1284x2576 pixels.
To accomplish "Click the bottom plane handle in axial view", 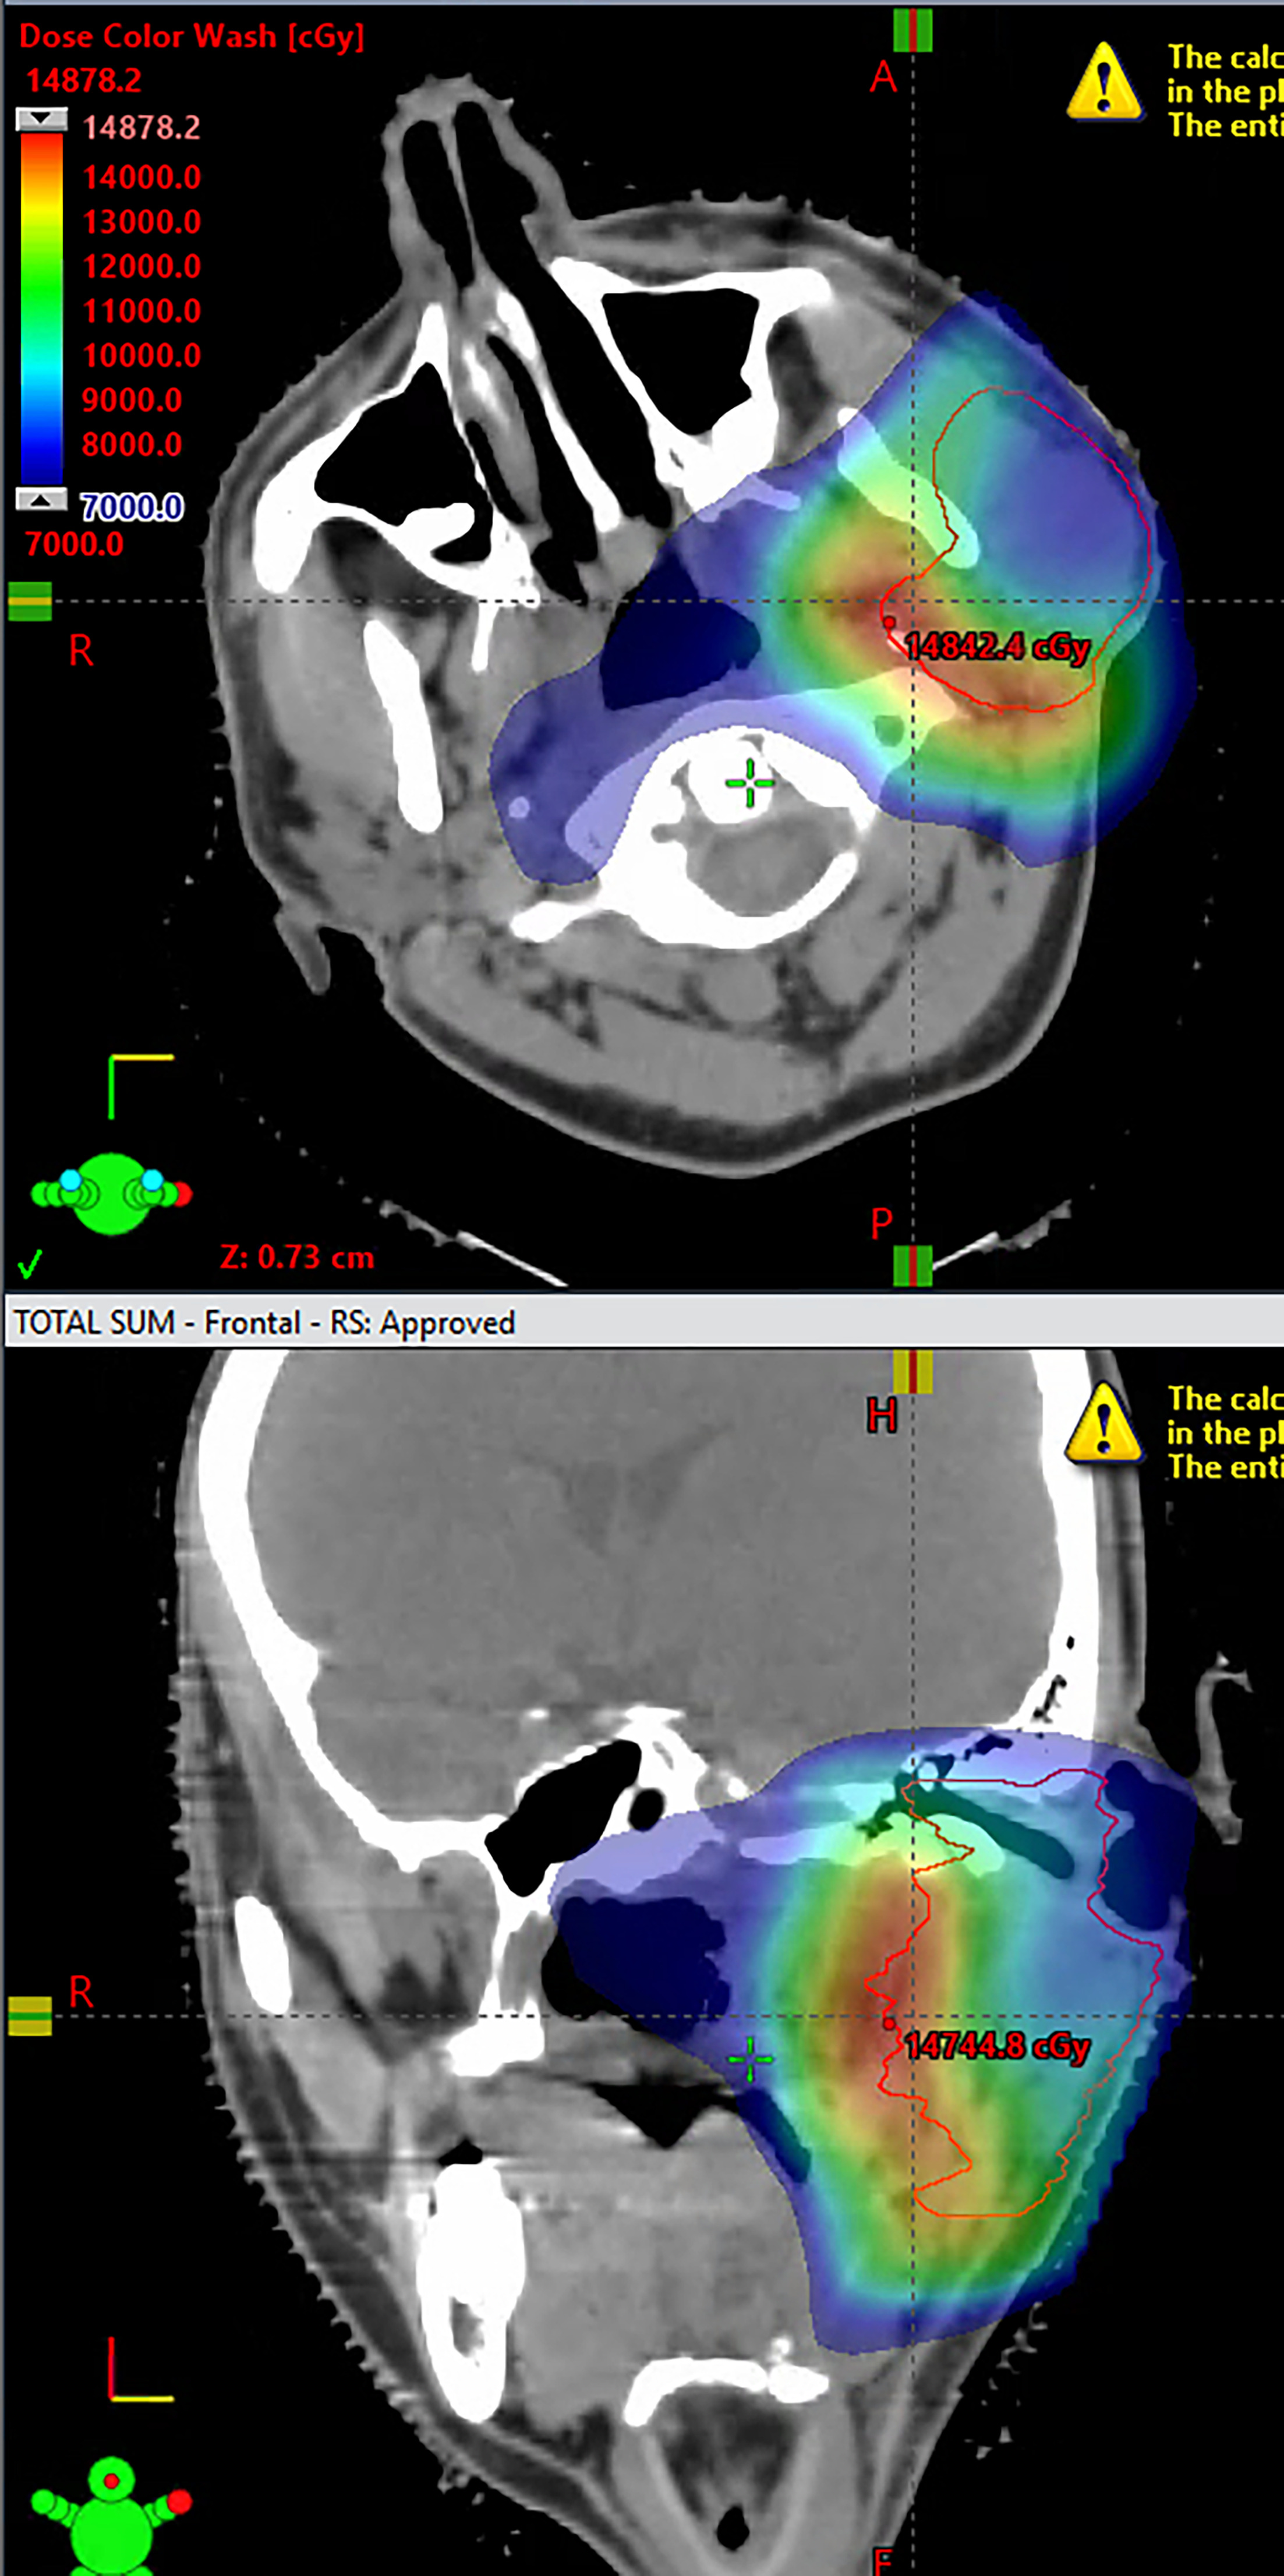I will pyautogui.click(x=913, y=1265).
